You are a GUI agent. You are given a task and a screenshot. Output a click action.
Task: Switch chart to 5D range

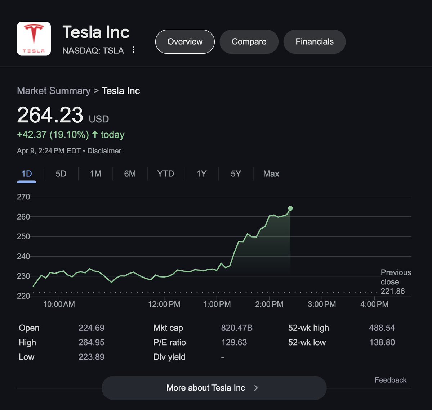coord(61,174)
